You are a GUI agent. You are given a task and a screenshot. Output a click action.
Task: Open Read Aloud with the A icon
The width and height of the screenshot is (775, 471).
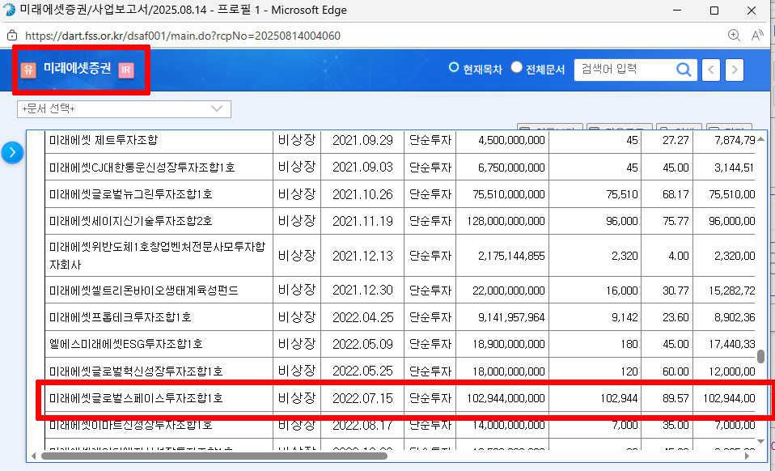pos(756,36)
